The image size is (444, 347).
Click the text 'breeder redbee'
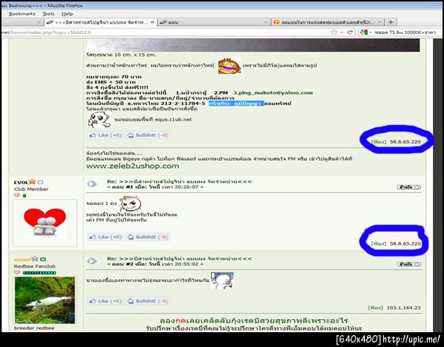pos(34,328)
